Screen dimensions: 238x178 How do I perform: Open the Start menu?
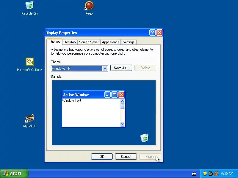14,174
